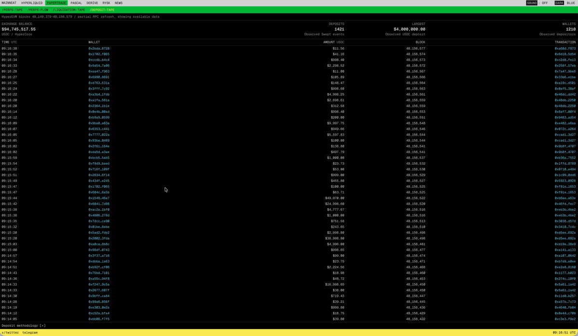Open wallet link 0x6990…8691
Viewport: 578px width, 336px height.
[99, 77]
